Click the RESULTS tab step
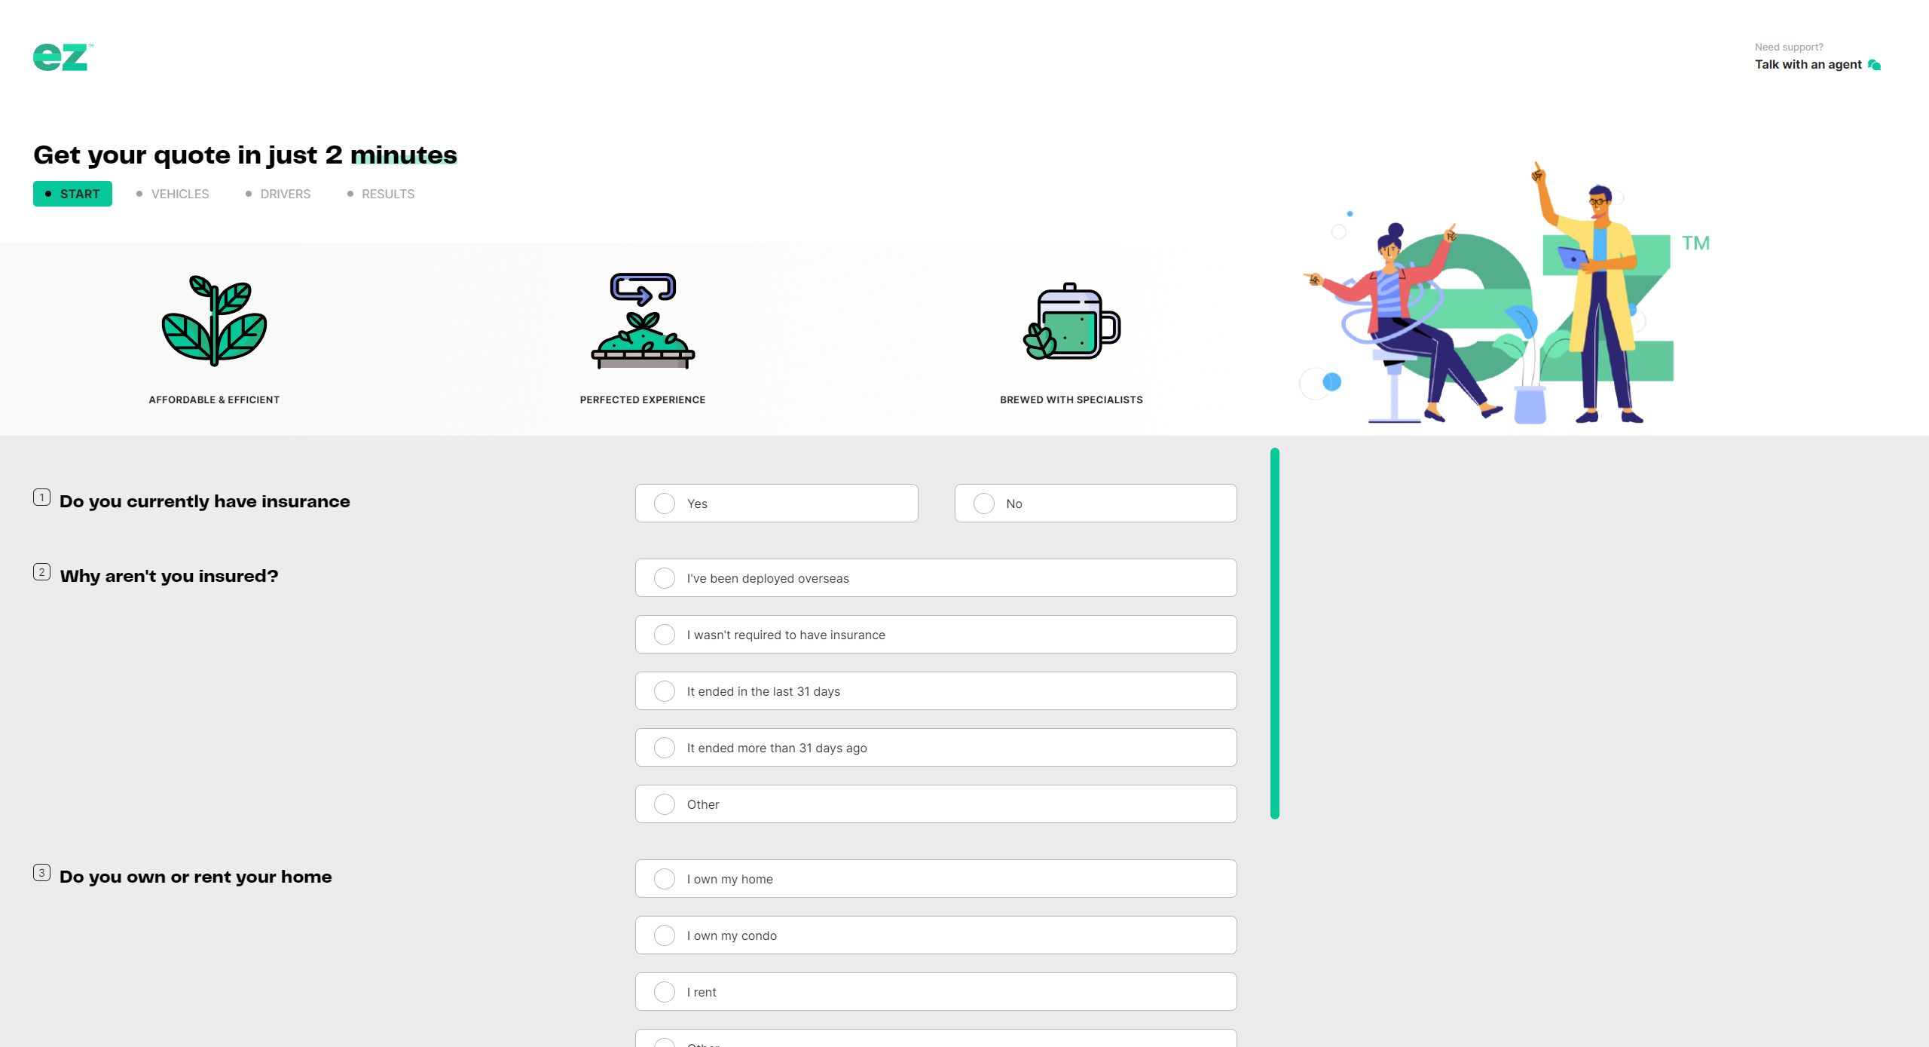The height and width of the screenshot is (1047, 1929). click(x=387, y=194)
